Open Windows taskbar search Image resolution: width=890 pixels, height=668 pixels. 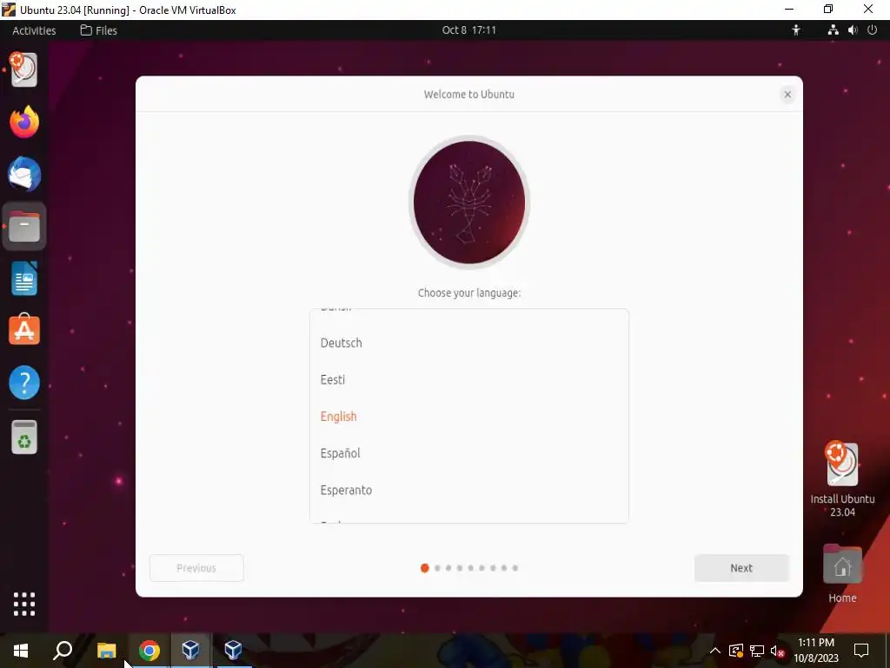pos(63,651)
